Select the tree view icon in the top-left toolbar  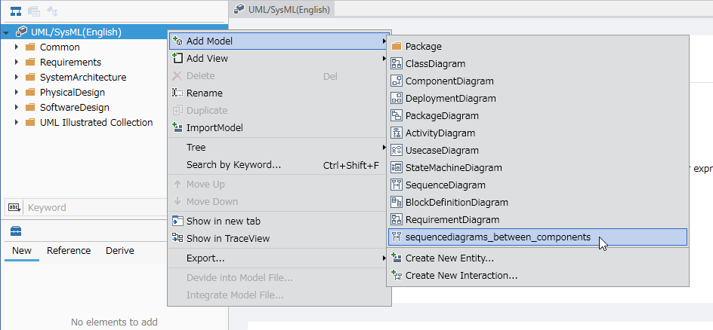pyautogui.click(x=16, y=11)
